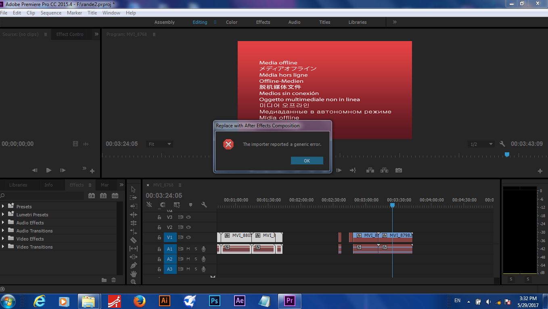Select the Razor tool
The image size is (548, 309).
[x=134, y=240]
